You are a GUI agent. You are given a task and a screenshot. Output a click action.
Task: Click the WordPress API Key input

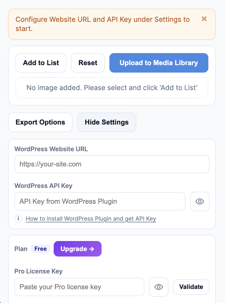(x=100, y=201)
